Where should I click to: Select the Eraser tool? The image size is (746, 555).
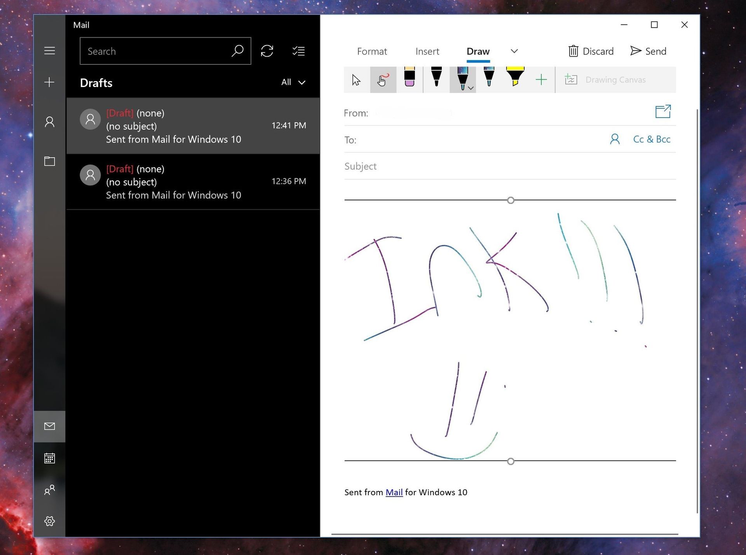coord(410,80)
